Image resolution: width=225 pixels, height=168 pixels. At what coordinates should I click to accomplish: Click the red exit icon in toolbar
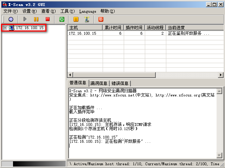[101, 19]
